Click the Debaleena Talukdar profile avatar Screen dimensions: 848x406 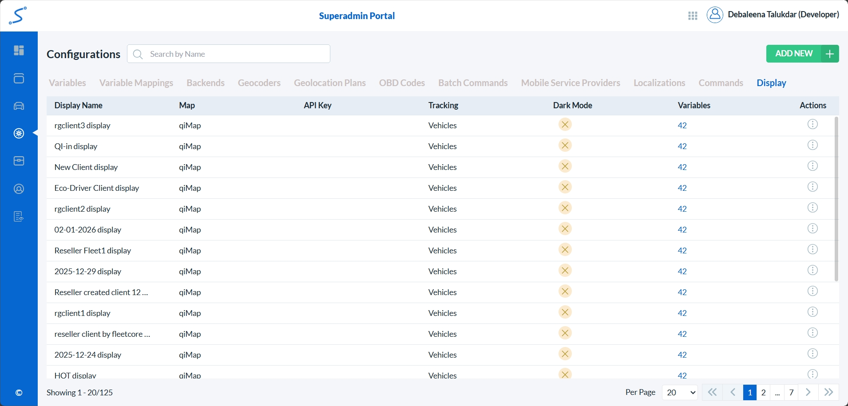715,15
